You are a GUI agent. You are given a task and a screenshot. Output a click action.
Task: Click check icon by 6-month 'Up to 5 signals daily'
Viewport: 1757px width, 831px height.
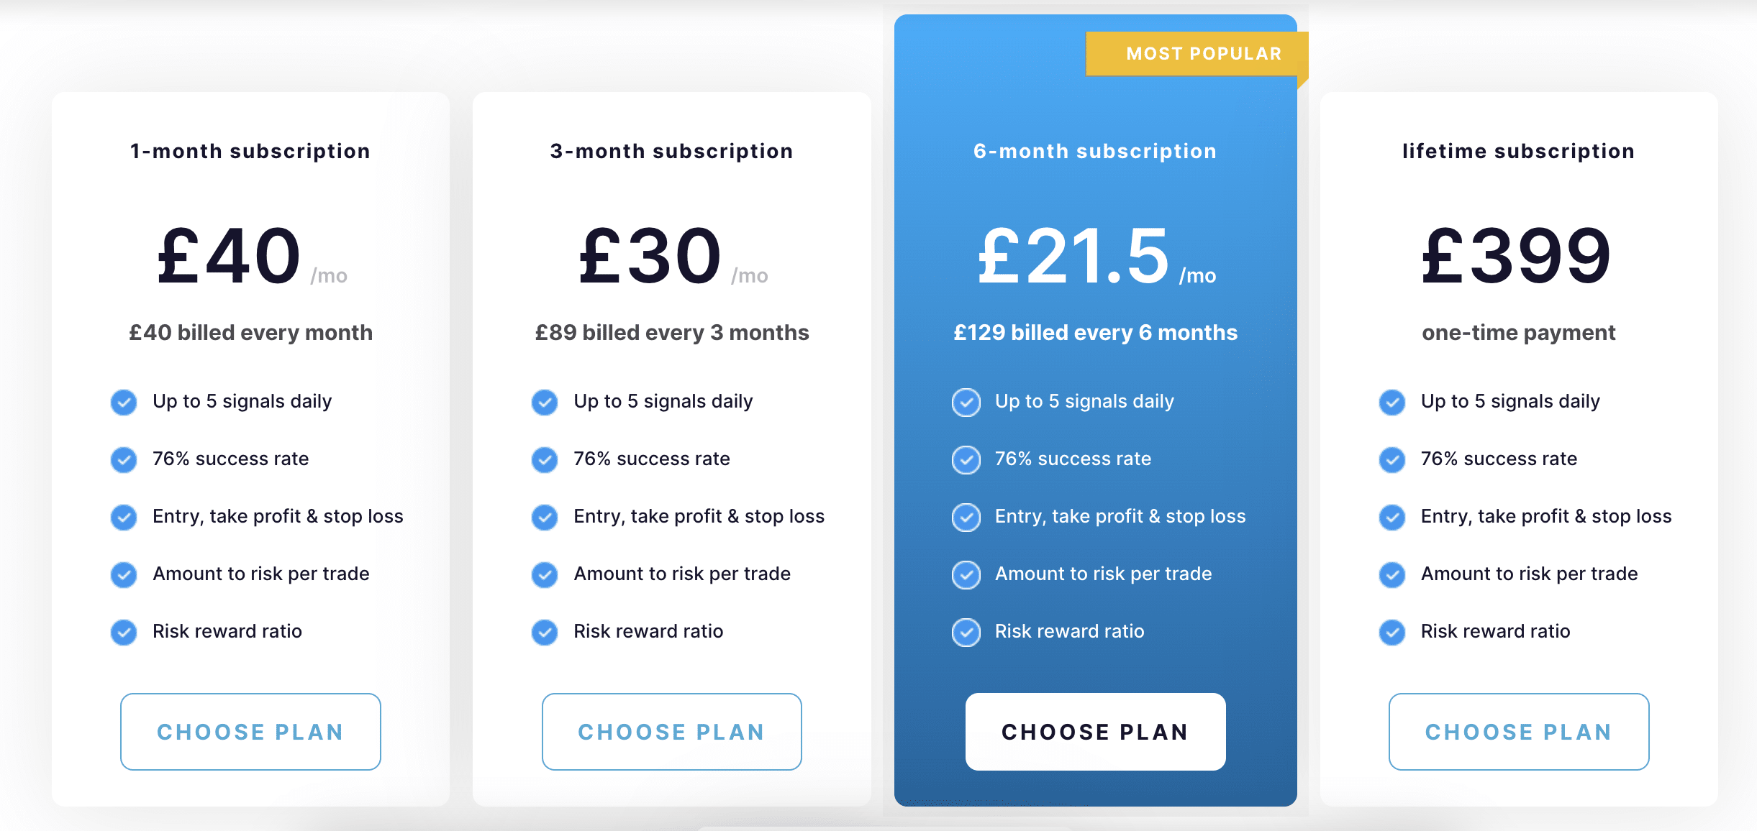(x=966, y=402)
